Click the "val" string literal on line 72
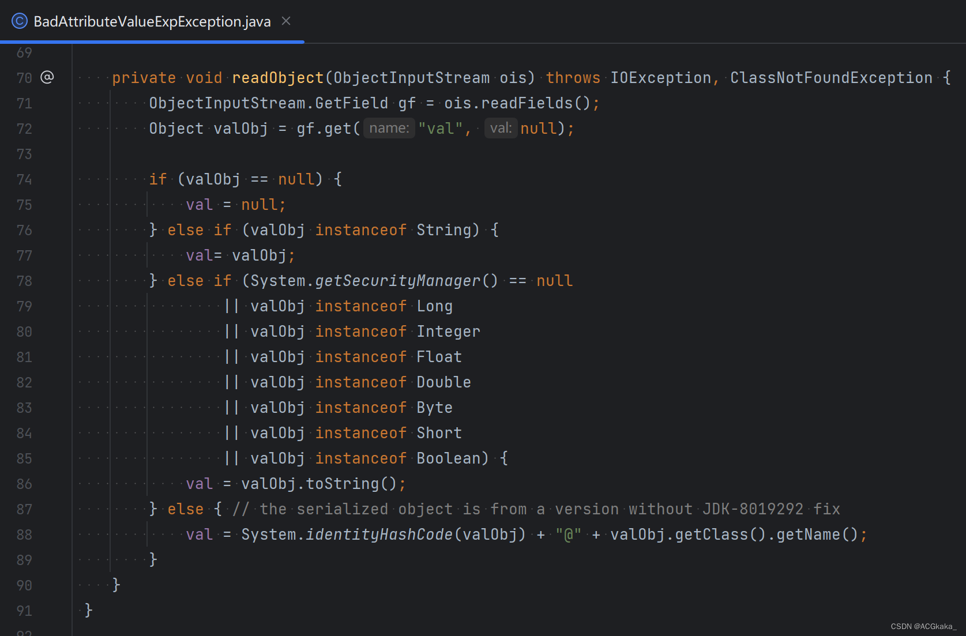966x636 pixels. [x=441, y=129]
